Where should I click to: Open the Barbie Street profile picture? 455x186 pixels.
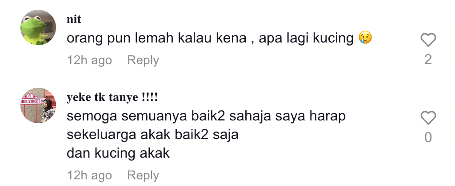pyautogui.click(x=38, y=105)
